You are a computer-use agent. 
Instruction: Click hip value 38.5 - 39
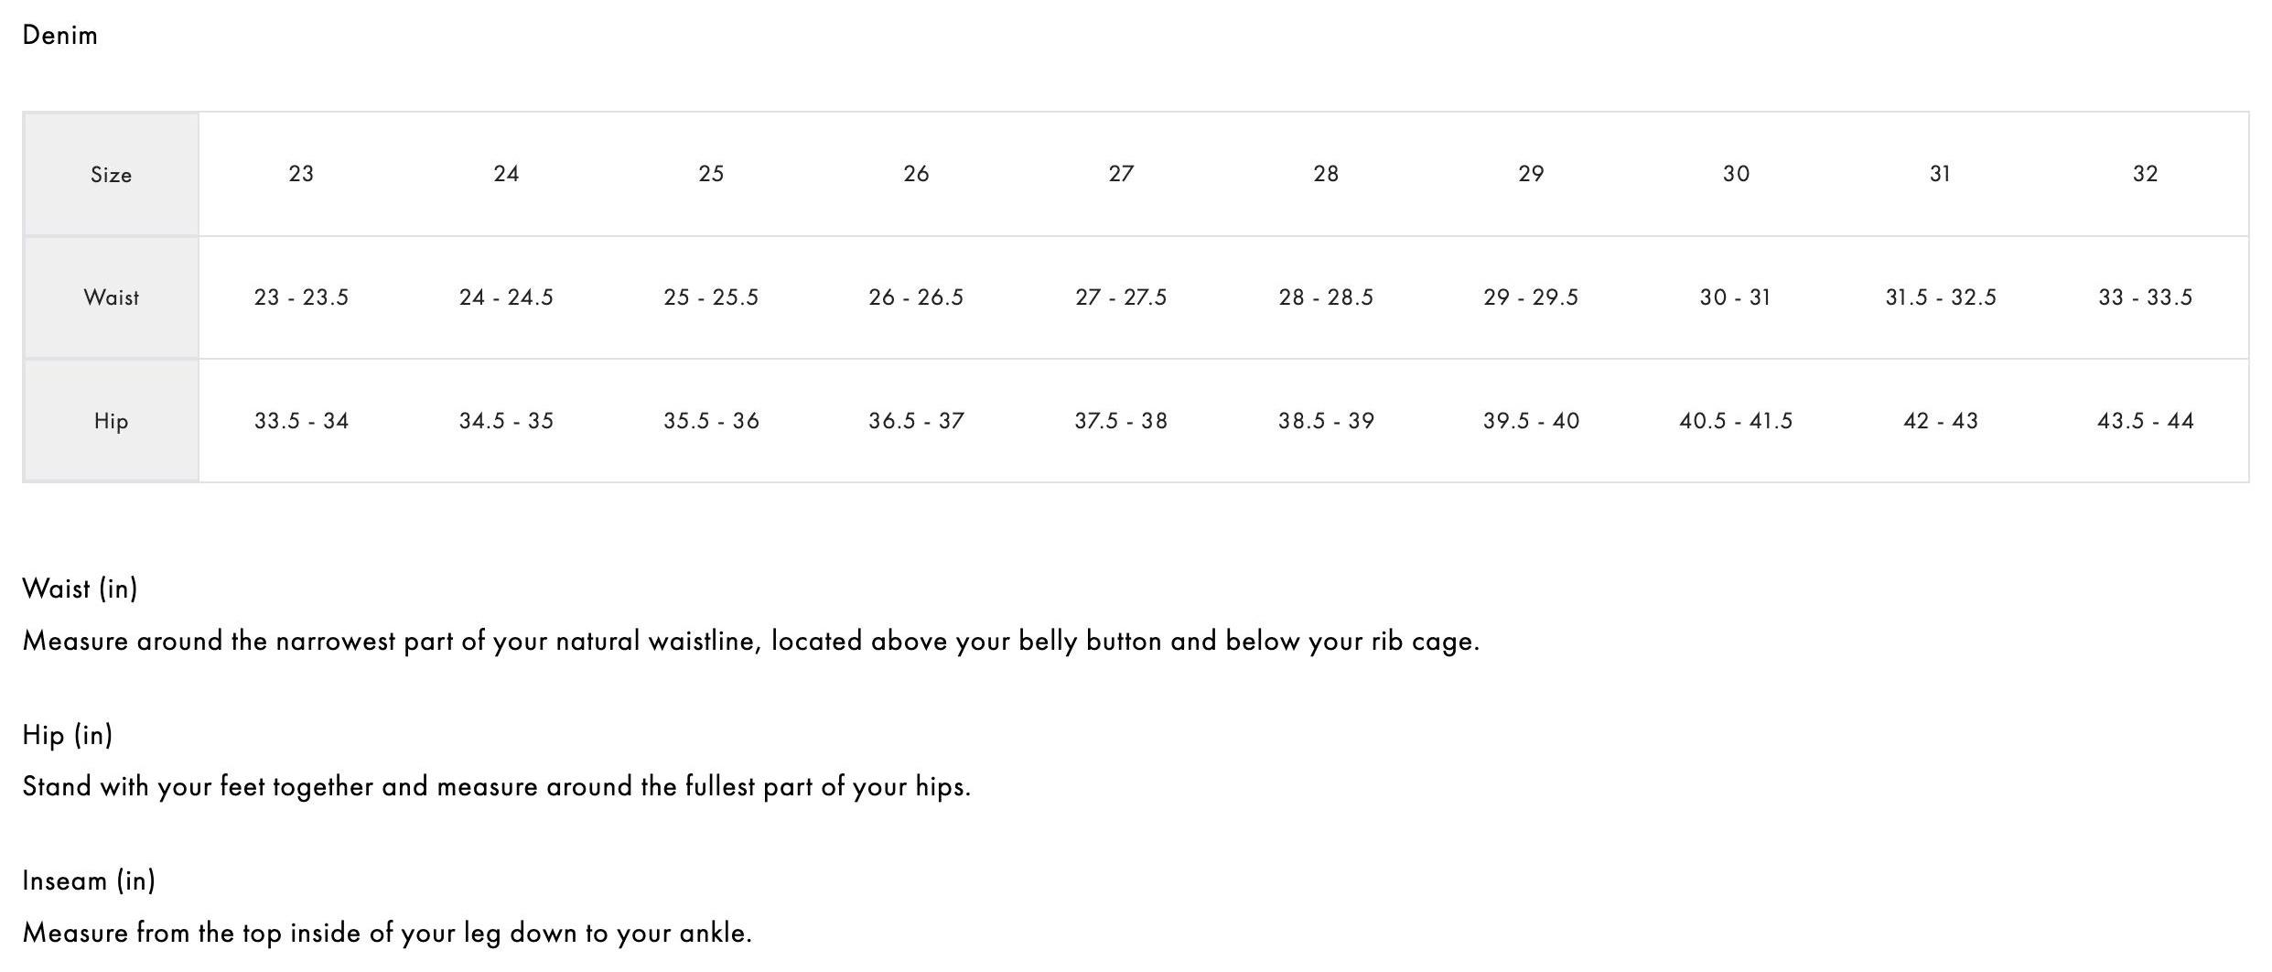click(1326, 421)
